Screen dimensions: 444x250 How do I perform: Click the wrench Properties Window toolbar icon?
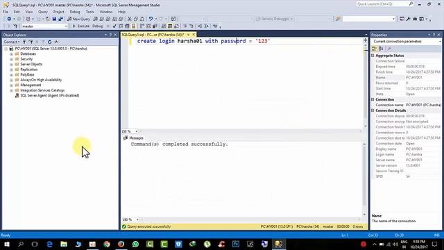click(409, 19)
